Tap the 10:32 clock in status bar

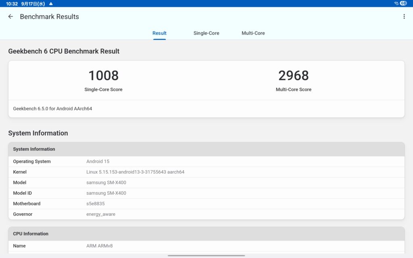pyautogui.click(x=12, y=4)
